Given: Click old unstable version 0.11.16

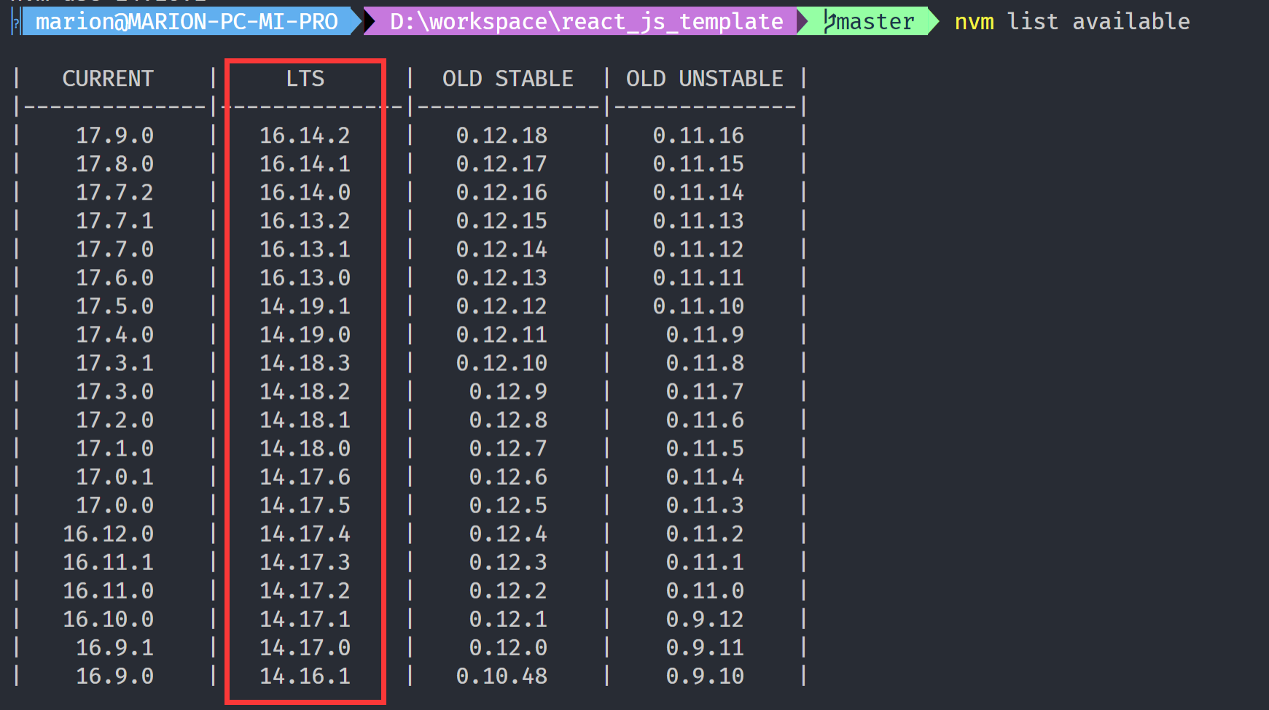Looking at the screenshot, I should click(x=698, y=136).
